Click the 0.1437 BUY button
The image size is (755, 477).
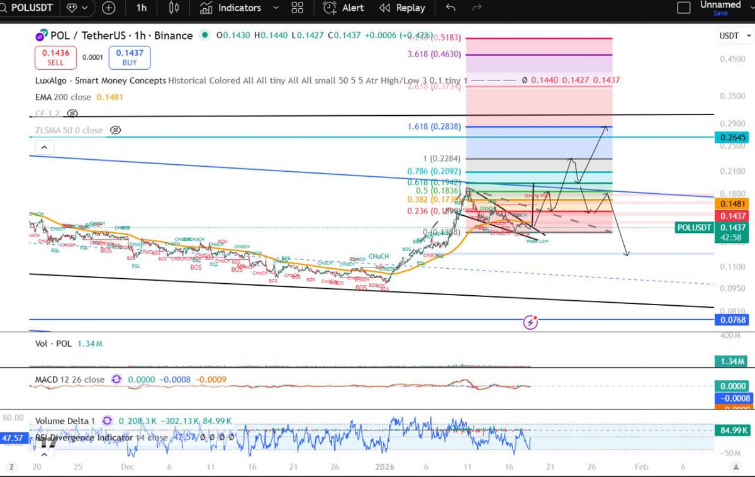[129, 58]
